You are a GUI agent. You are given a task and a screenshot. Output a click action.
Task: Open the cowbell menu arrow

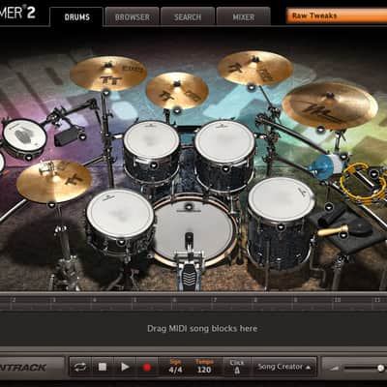(x=82, y=136)
